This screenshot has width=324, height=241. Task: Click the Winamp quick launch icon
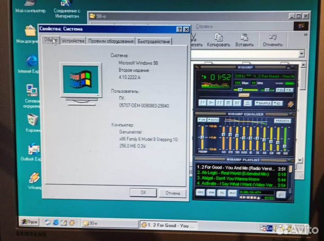pos(72,223)
